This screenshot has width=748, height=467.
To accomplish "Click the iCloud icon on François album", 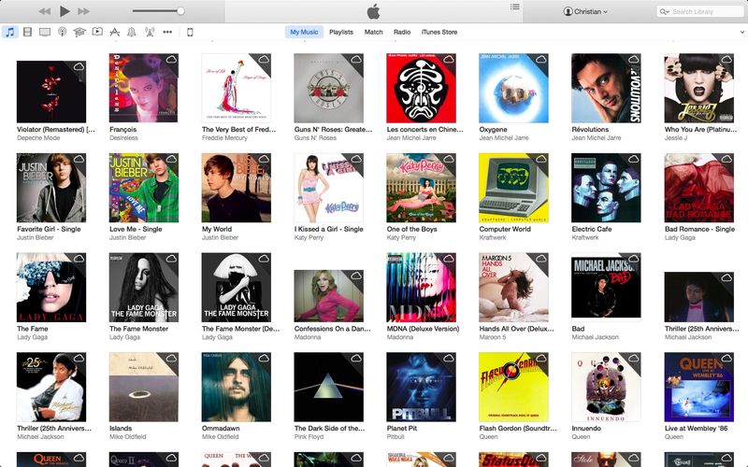I will 171,59.
